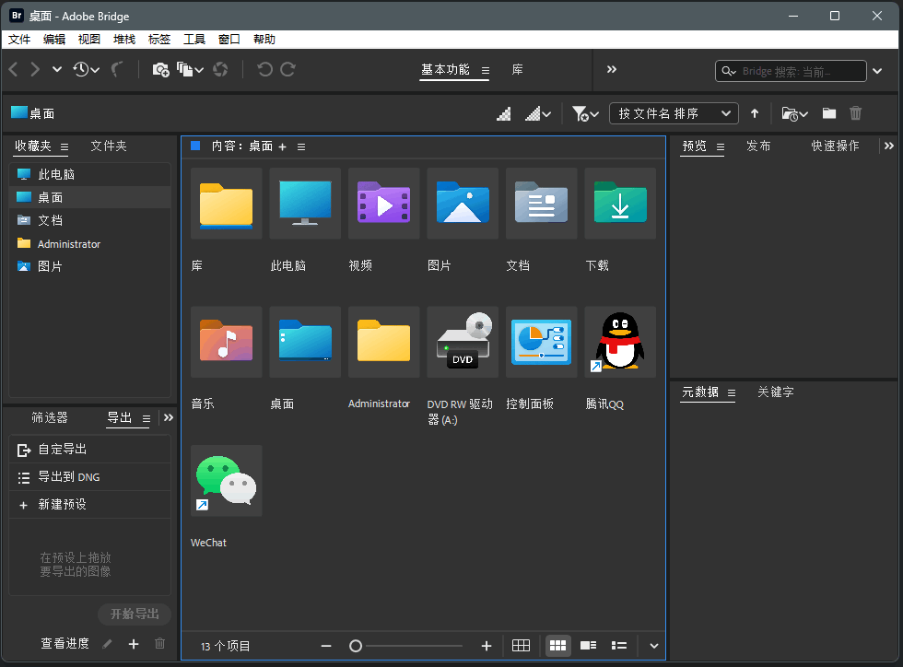Screen dimensions: 903x667
Task: Click the rotate 90° counterclockwise icon
Action: tap(264, 69)
